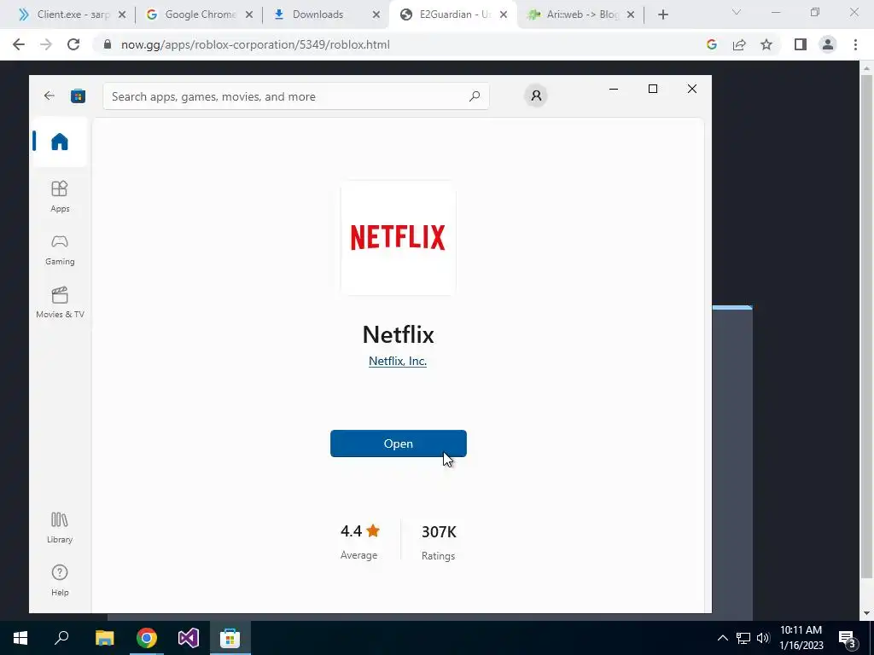Open the Store user profile icon
This screenshot has width=874, height=655.
click(x=536, y=96)
